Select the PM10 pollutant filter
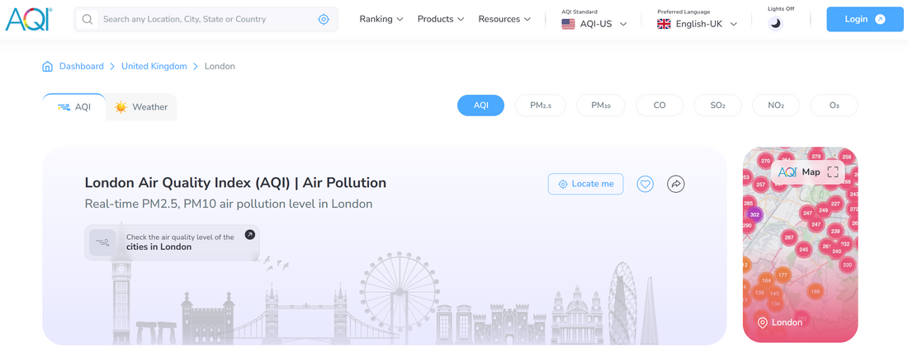908x357 pixels. 600,106
